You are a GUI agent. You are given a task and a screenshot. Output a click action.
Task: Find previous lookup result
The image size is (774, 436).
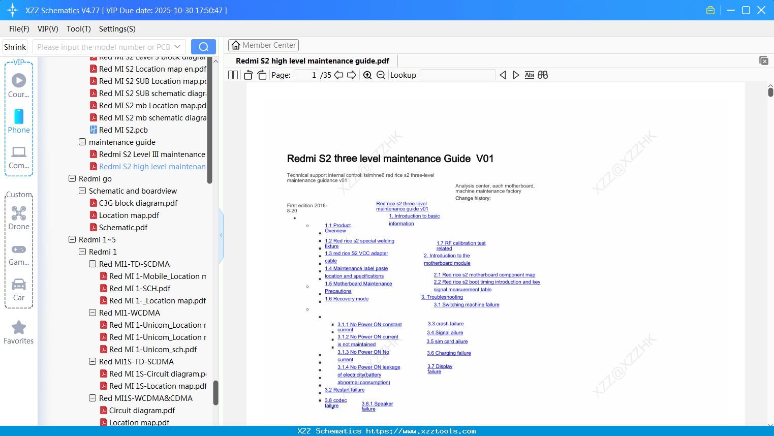(503, 75)
